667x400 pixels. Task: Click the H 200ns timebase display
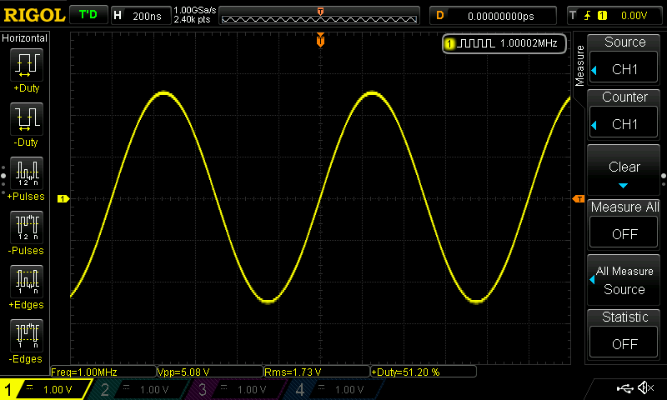click(x=138, y=16)
